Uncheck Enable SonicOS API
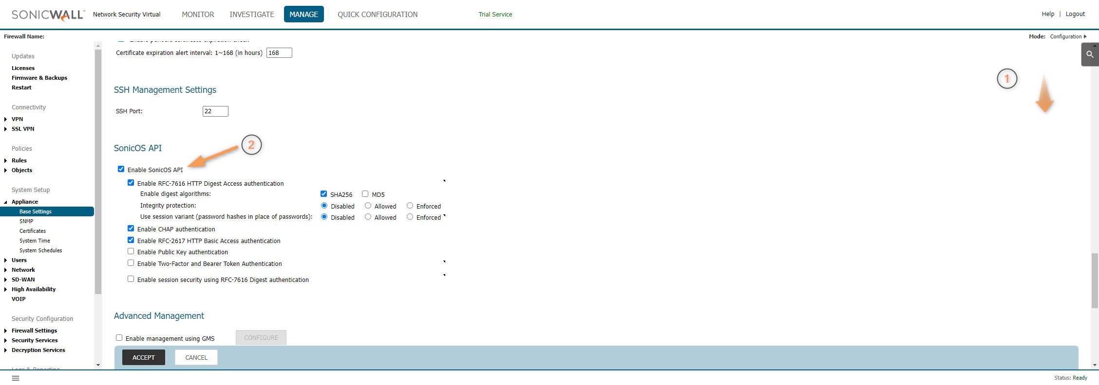 tap(121, 169)
